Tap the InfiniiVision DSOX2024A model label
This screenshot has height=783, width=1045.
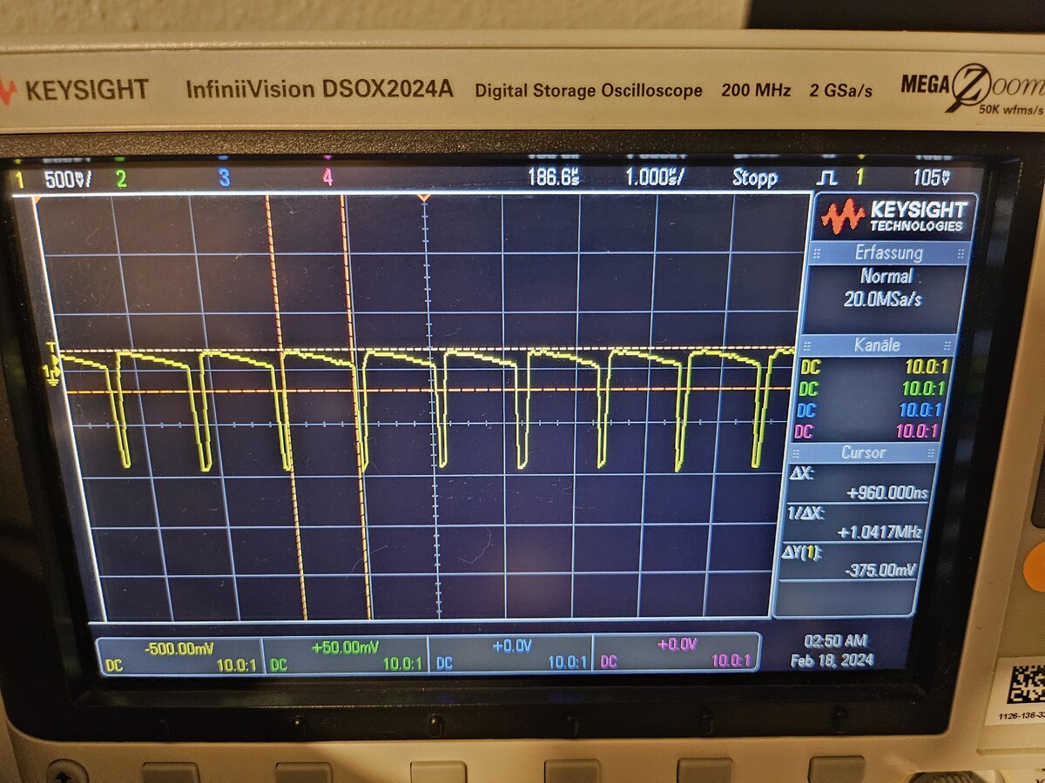[x=320, y=89]
